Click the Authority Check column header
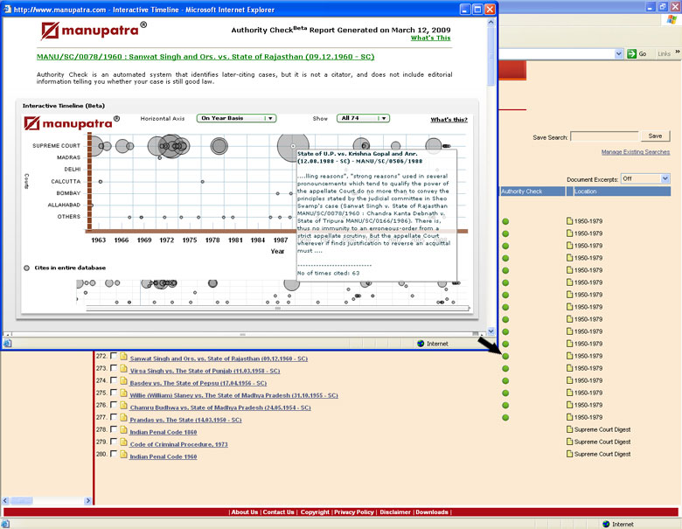Image resolution: width=682 pixels, height=529 pixels. click(x=532, y=191)
